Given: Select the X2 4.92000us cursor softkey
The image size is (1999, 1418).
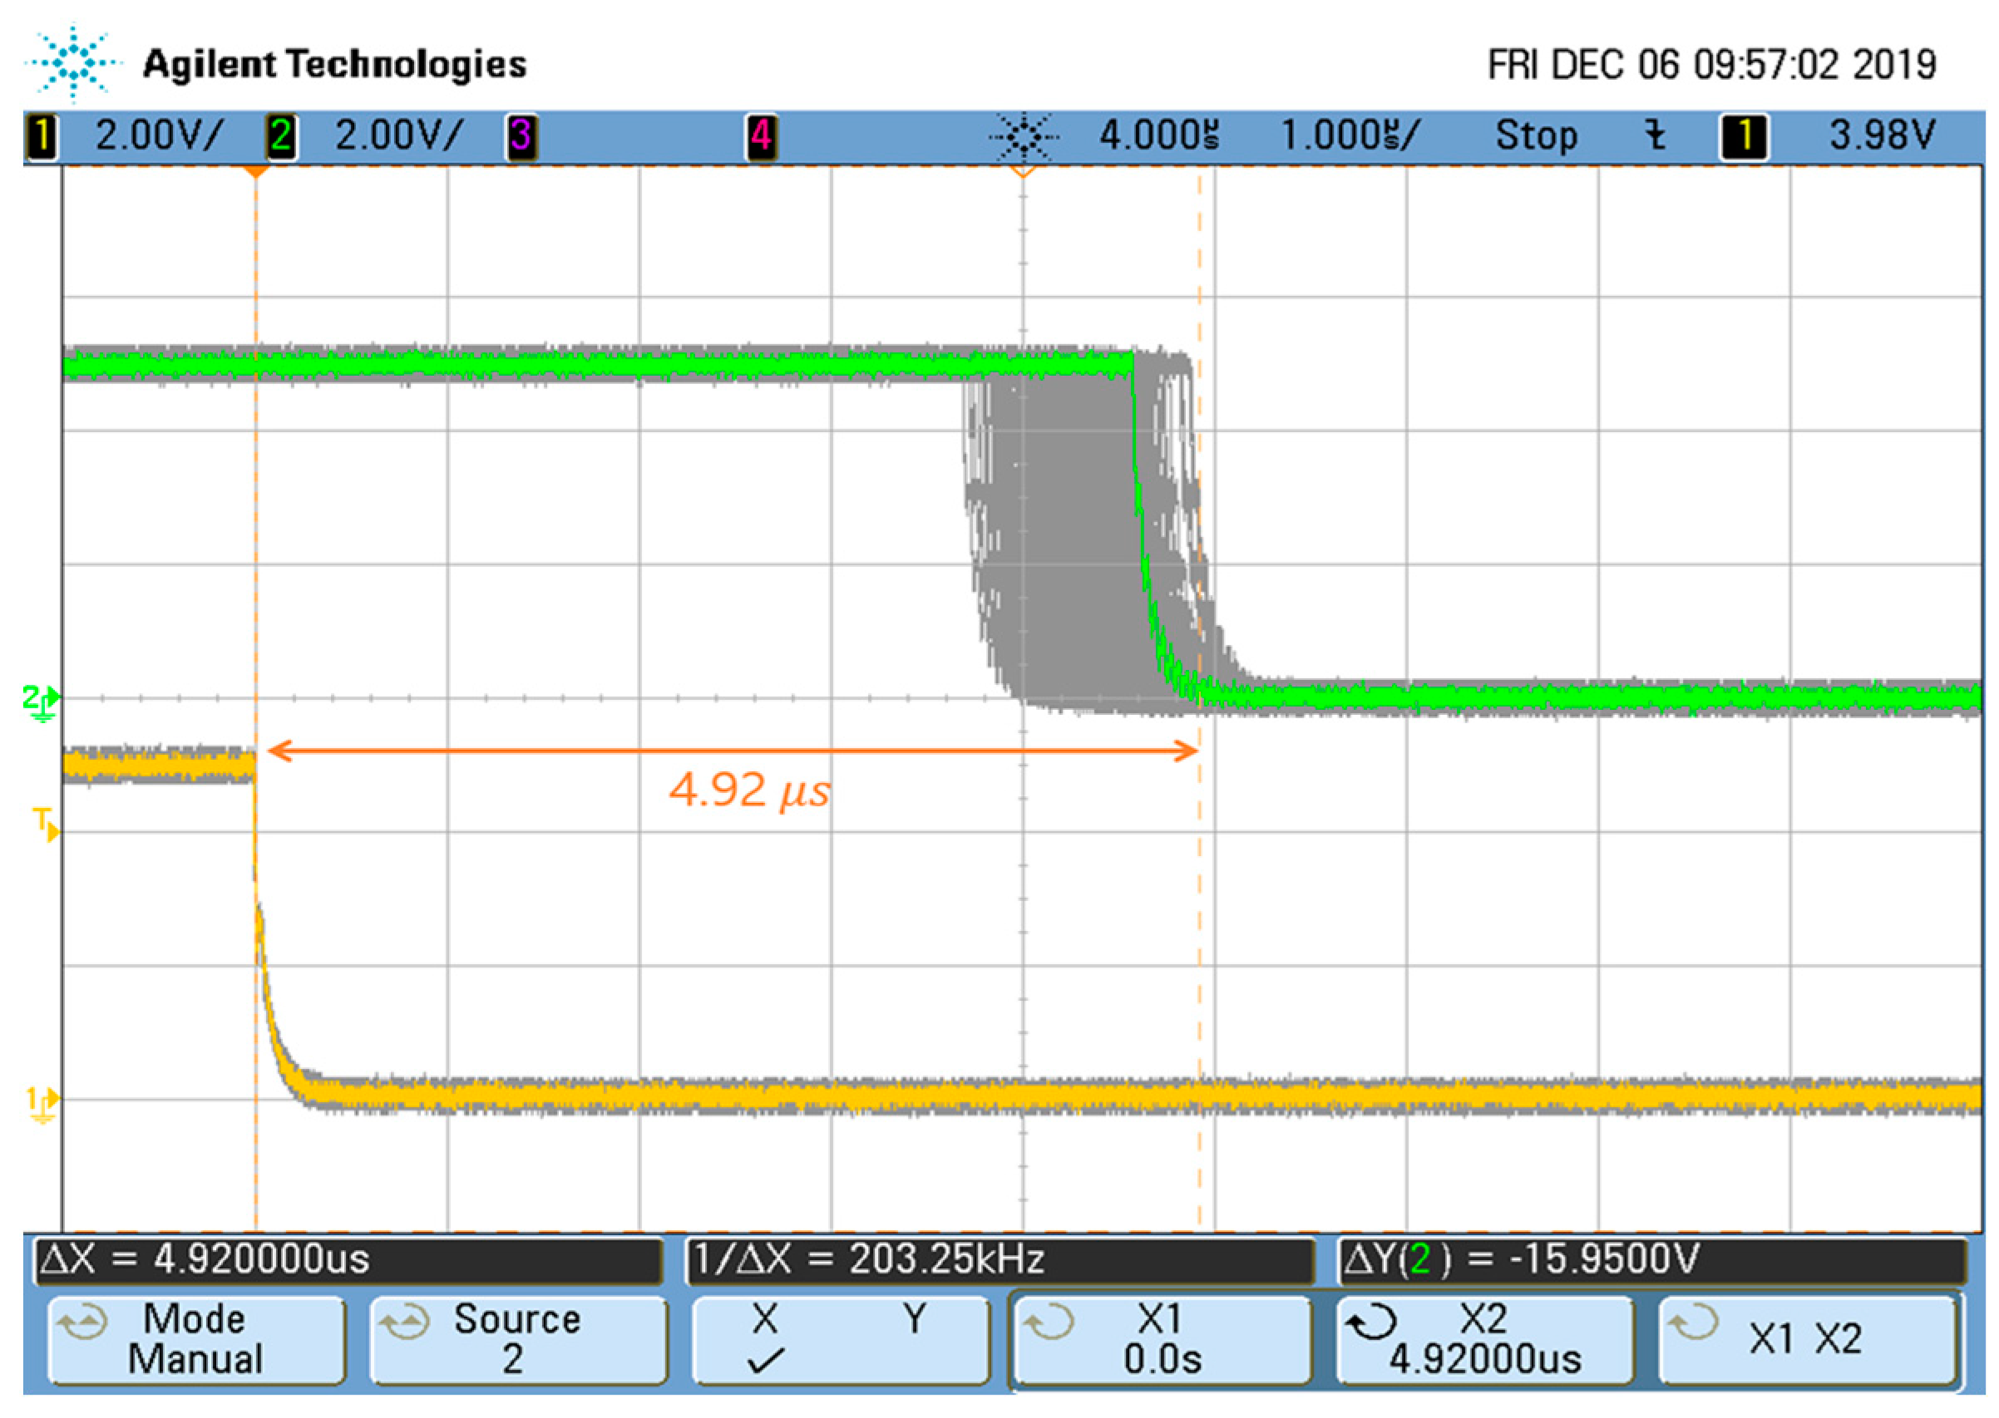Looking at the screenshot, I should coord(1483,1341).
